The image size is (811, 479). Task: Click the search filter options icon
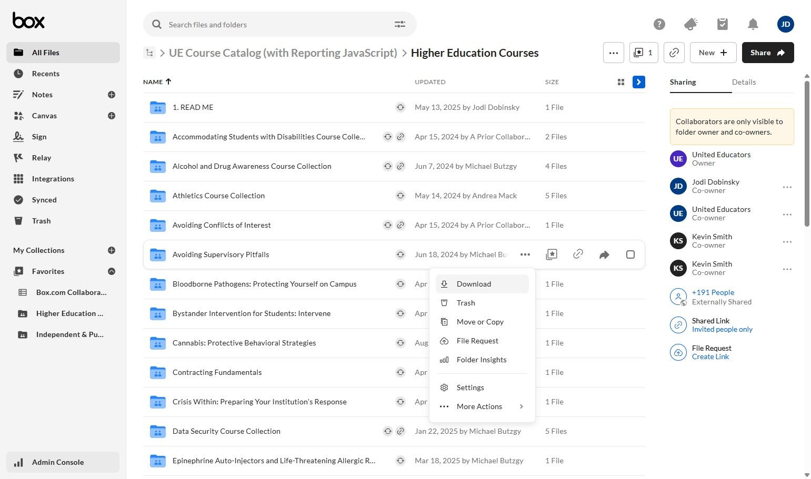(x=400, y=24)
